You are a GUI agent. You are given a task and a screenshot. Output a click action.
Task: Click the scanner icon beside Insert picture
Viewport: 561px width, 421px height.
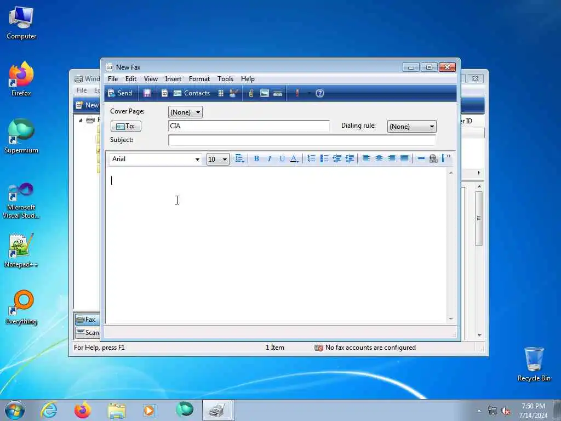tap(278, 93)
